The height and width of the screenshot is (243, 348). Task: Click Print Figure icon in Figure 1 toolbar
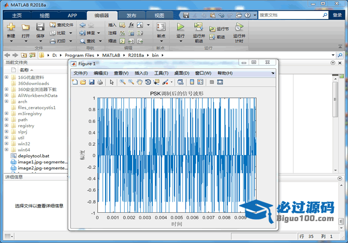coord(100,82)
